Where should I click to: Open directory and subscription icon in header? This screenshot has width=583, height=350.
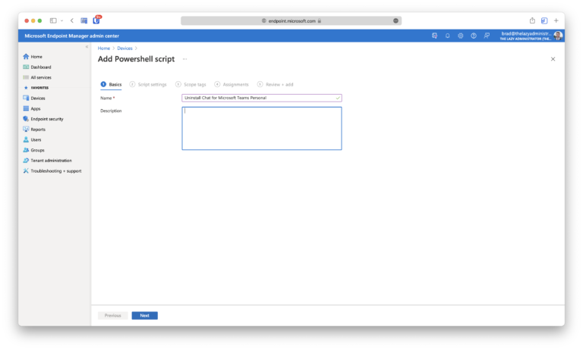(x=434, y=36)
